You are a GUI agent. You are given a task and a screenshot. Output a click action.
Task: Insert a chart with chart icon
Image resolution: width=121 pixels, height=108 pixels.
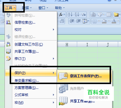pos(93,15)
